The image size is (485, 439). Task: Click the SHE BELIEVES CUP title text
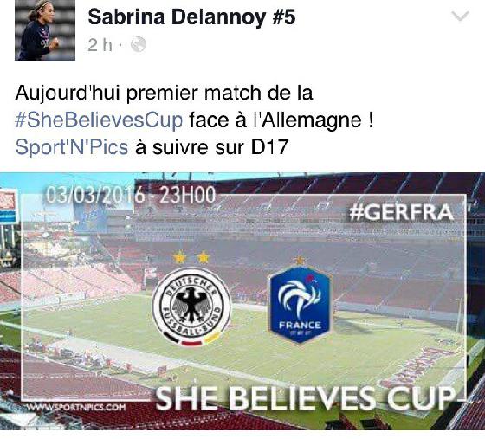click(x=305, y=398)
